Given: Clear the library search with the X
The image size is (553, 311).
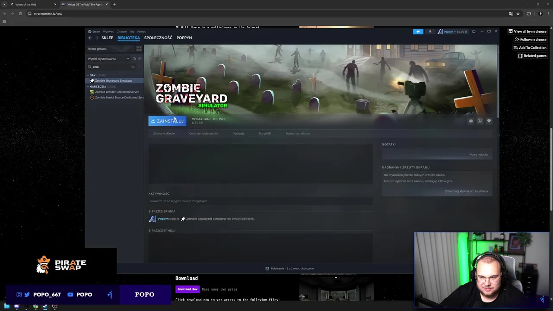Looking at the screenshot, I should 133,67.
